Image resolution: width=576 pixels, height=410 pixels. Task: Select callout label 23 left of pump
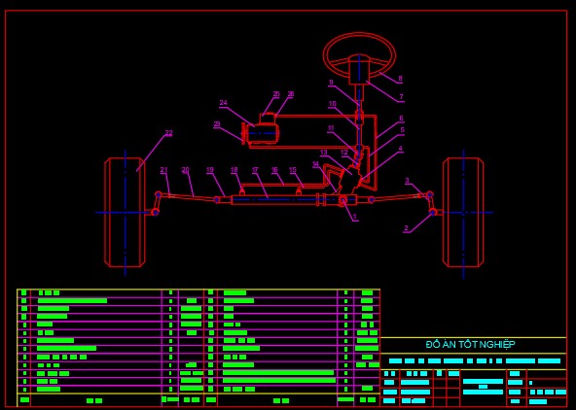coord(217,124)
